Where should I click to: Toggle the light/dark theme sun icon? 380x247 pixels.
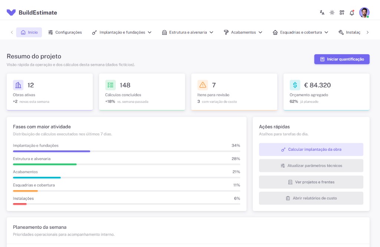[332, 13]
